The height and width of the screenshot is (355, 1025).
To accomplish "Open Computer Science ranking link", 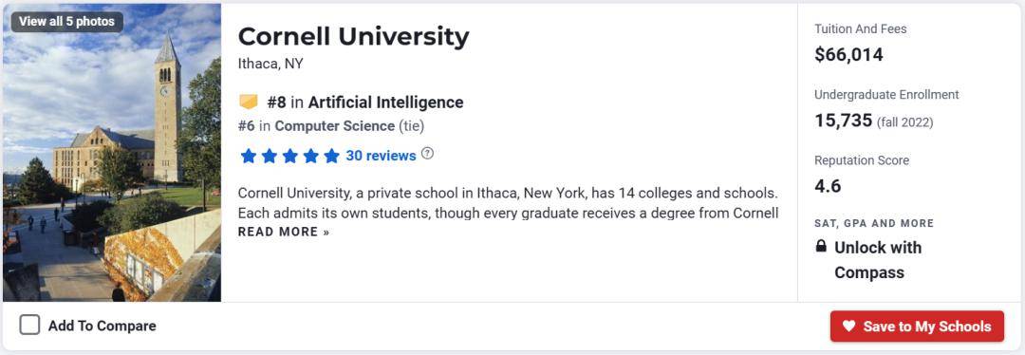I will 334,126.
